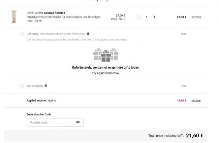Click the 21,60 € total price
This screenshot has width=219, height=143.
194,136
